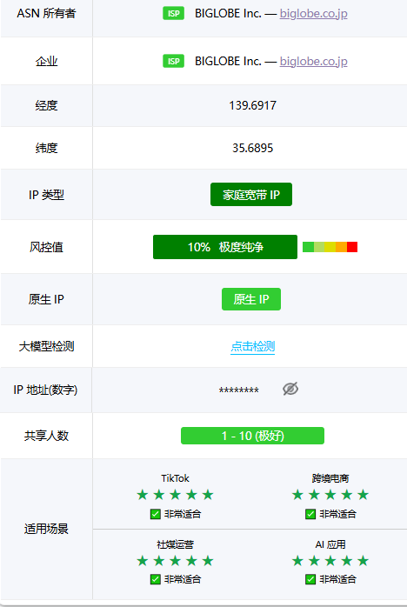
Task: Toggle AI 应用 非常适合 checkbox
Action: [310, 579]
